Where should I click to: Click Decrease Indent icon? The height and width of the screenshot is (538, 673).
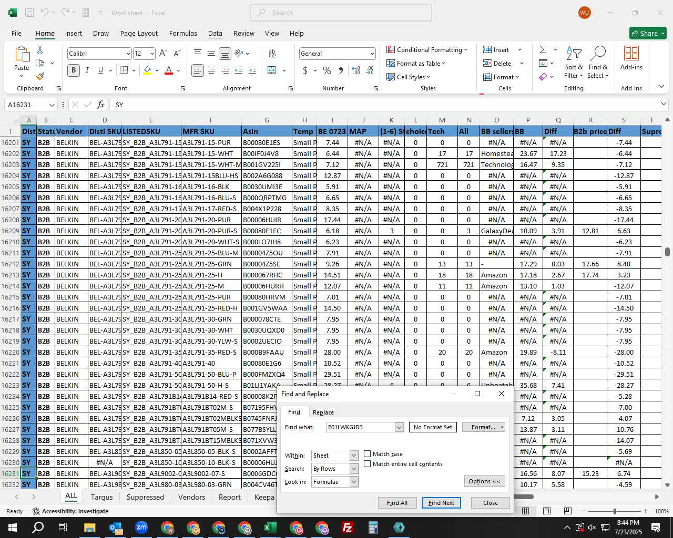[x=239, y=70]
